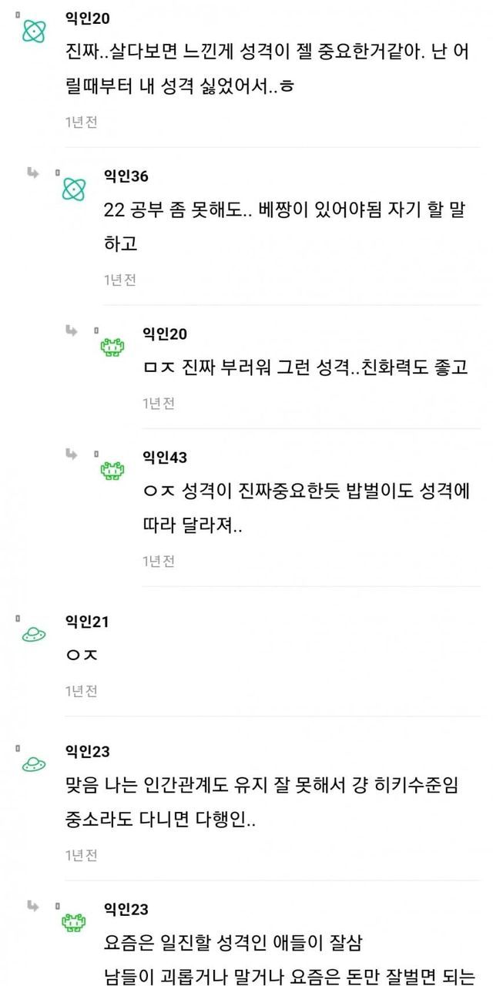Open the 익인43 username
The width and height of the screenshot is (493, 986).
165,458
